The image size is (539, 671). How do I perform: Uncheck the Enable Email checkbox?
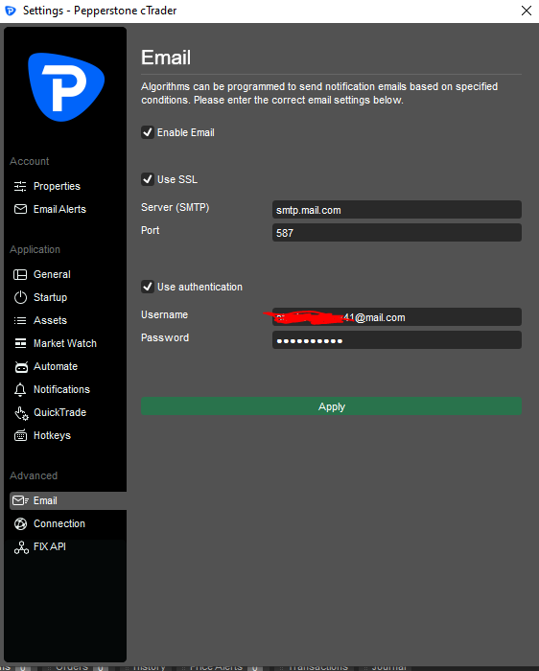pos(148,132)
